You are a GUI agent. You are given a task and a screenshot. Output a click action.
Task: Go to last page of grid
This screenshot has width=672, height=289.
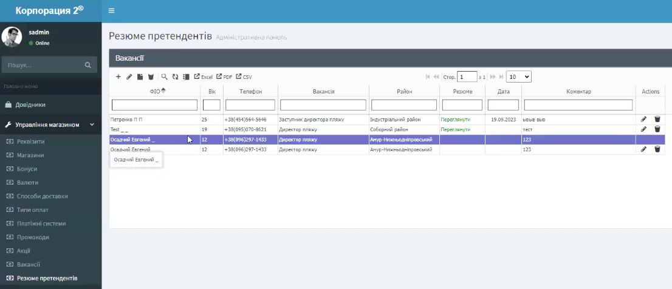[x=501, y=77]
